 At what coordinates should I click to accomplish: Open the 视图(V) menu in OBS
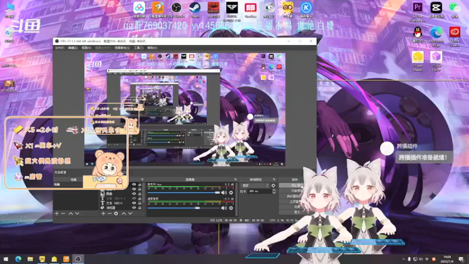(x=86, y=48)
